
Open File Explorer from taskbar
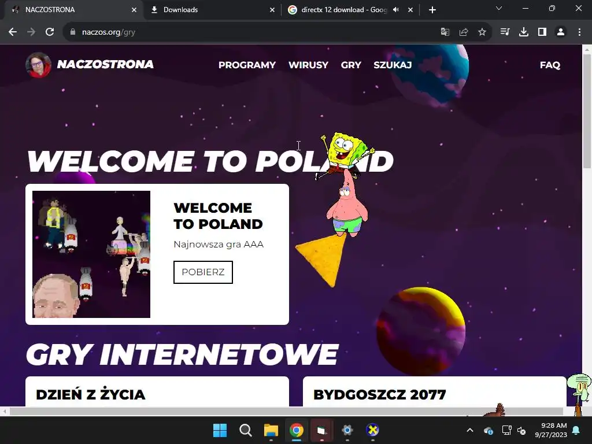pos(271,430)
